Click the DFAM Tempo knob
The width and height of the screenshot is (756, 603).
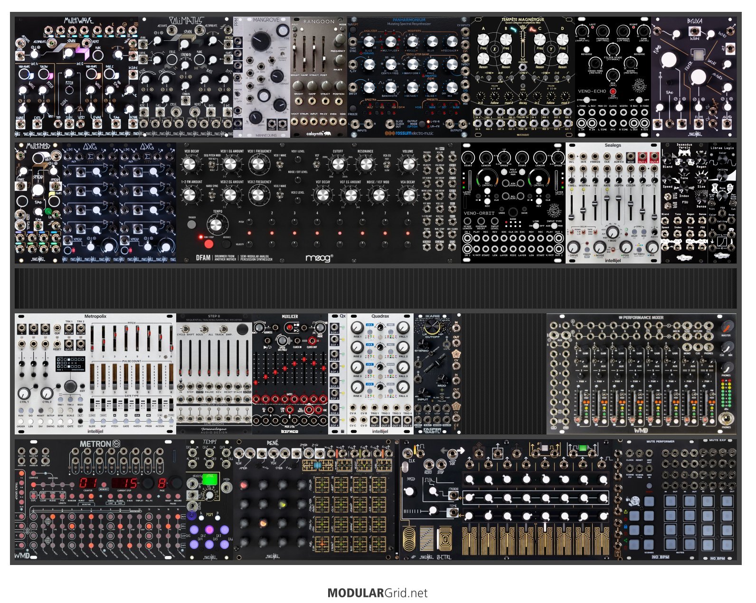tap(216, 224)
